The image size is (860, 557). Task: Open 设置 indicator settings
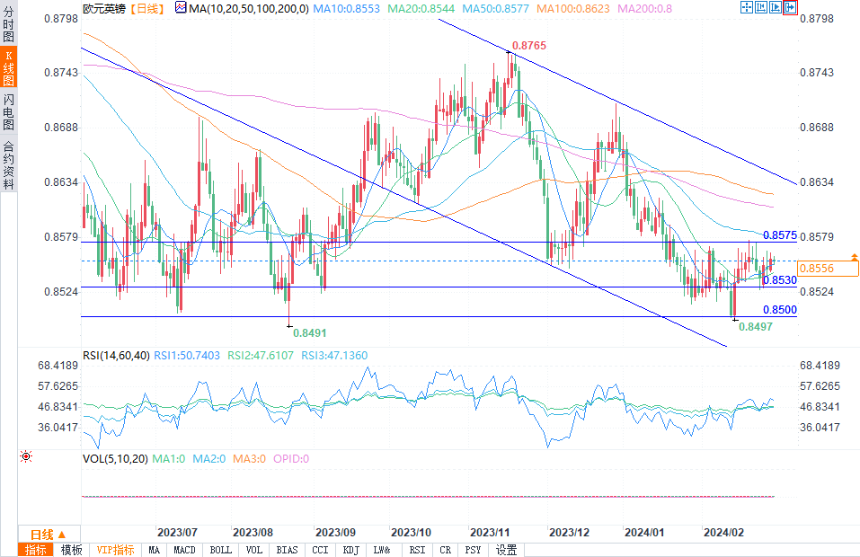506,550
